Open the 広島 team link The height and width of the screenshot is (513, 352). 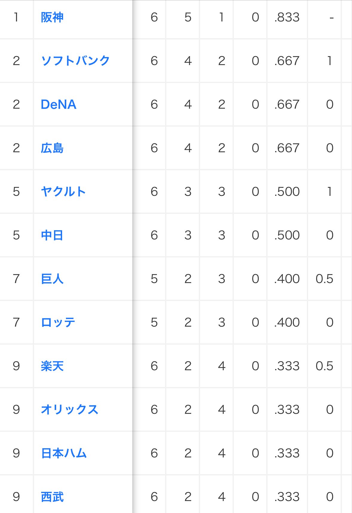(52, 148)
